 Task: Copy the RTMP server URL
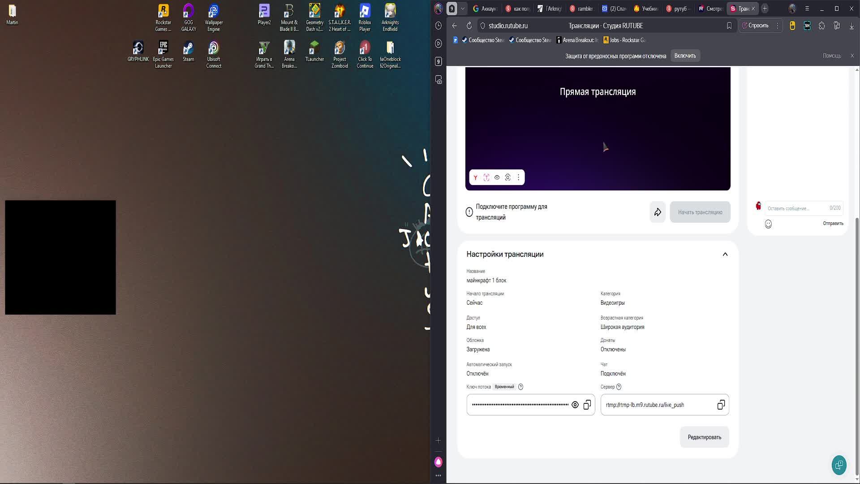point(721,405)
